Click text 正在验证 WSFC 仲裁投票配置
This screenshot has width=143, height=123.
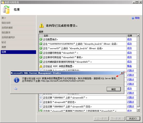pos(58,66)
